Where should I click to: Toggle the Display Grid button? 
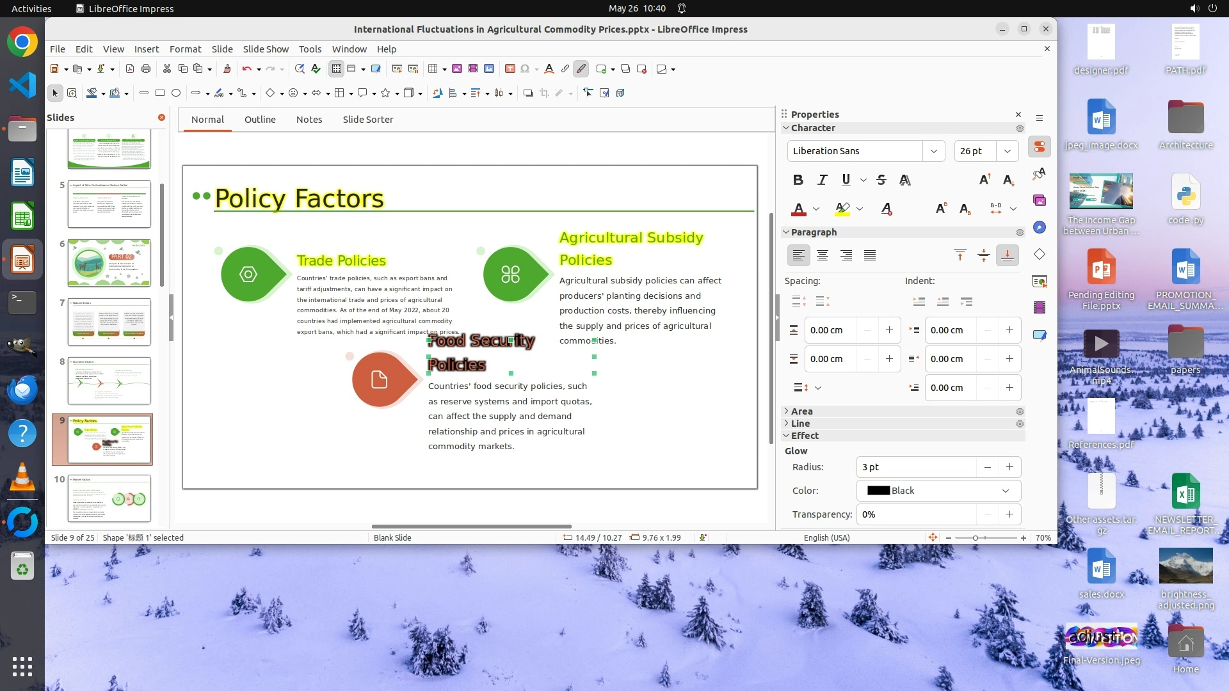click(x=336, y=69)
